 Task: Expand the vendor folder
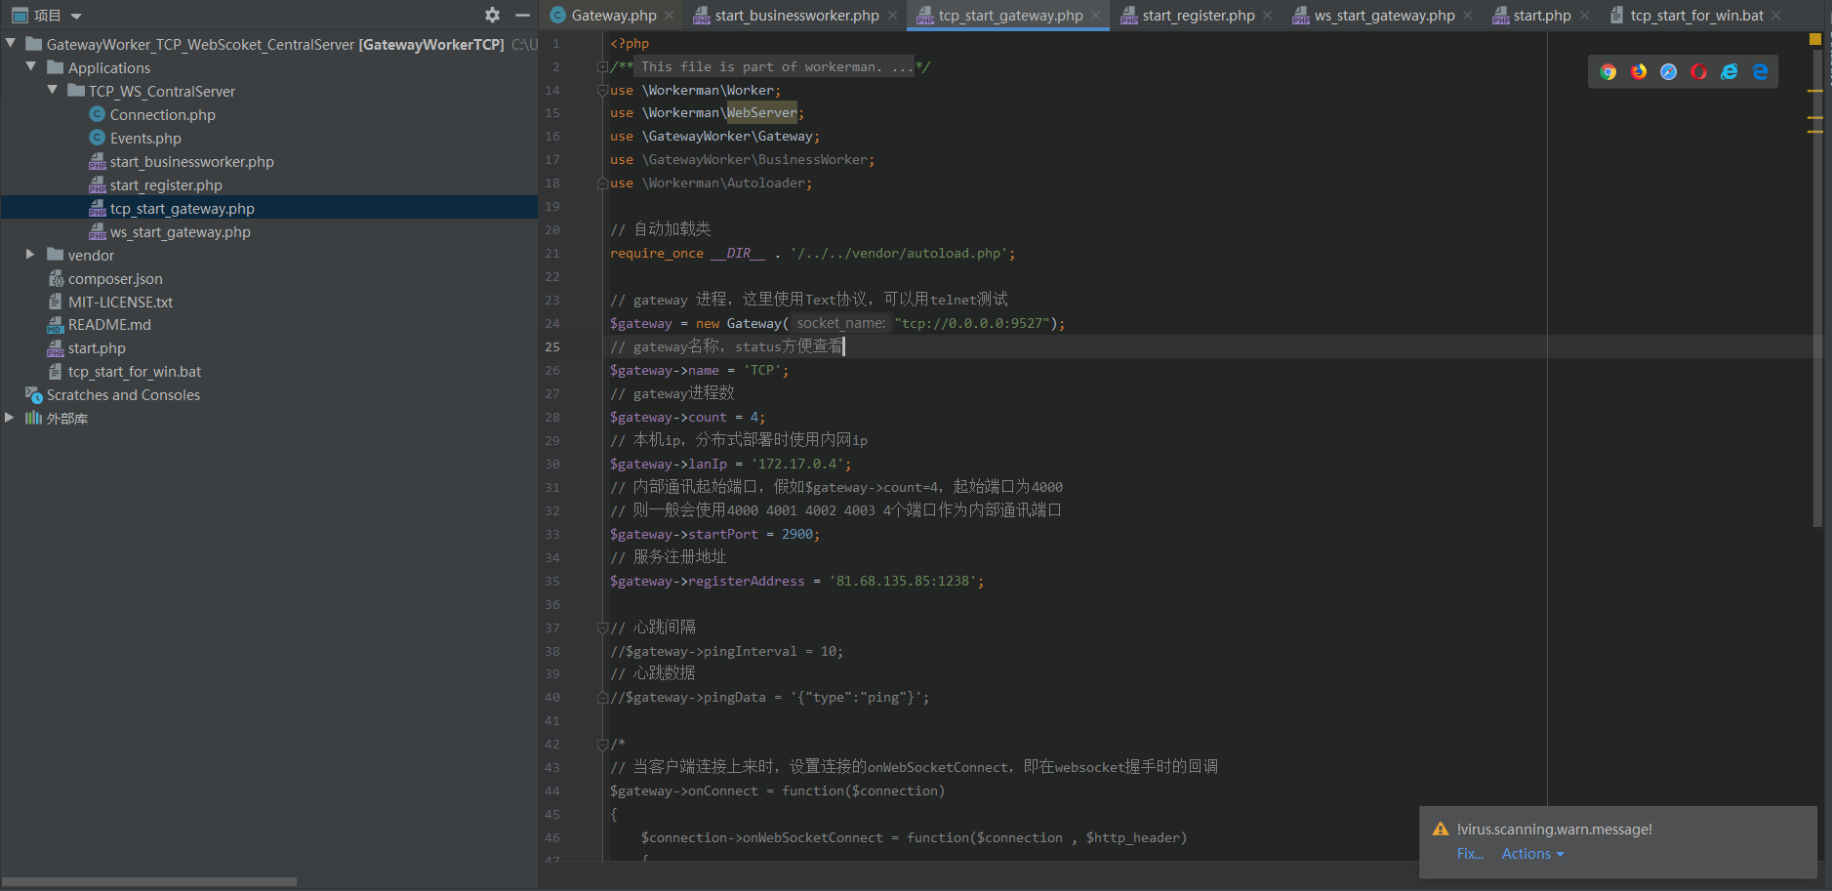[x=30, y=255]
